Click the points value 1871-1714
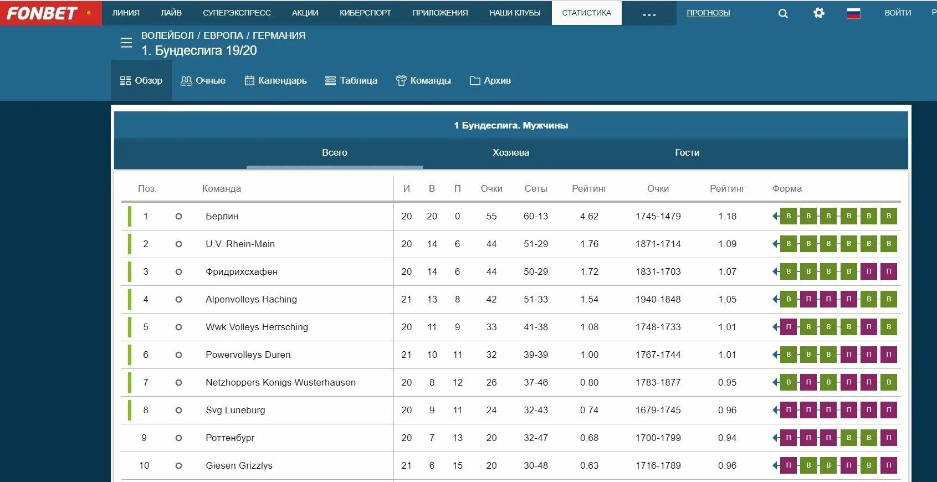The width and height of the screenshot is (937, 482). click(658, 244)
